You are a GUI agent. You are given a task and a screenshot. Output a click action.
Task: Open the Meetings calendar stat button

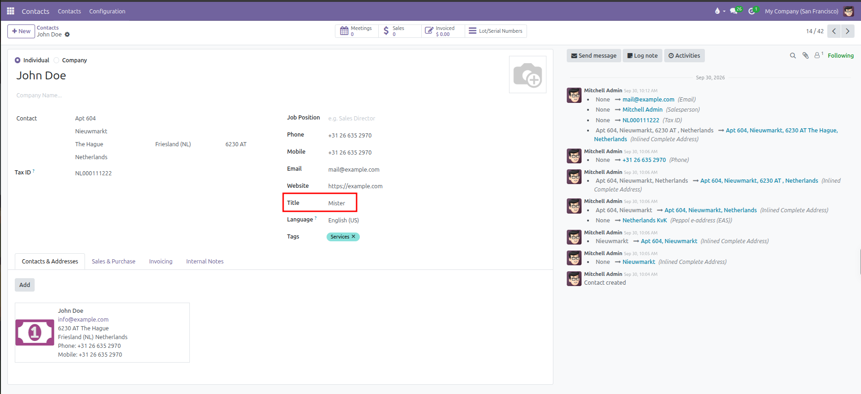coord(357,31)
